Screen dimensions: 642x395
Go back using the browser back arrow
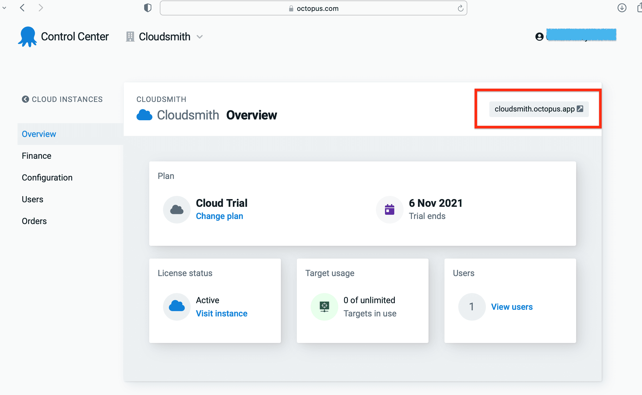point(23,8)
